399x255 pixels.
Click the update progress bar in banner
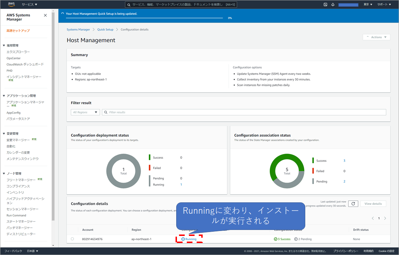[145, 18]
